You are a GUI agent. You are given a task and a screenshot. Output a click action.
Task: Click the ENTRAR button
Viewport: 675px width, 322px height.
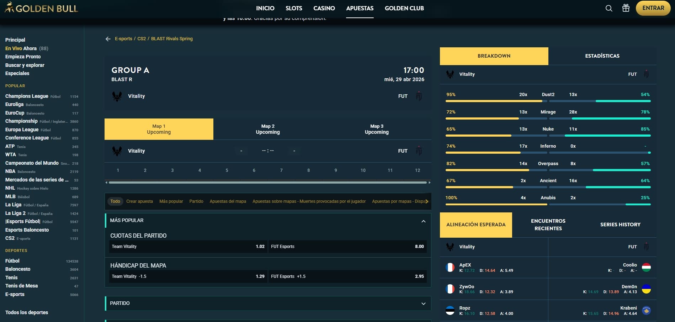tap(653, 8)
